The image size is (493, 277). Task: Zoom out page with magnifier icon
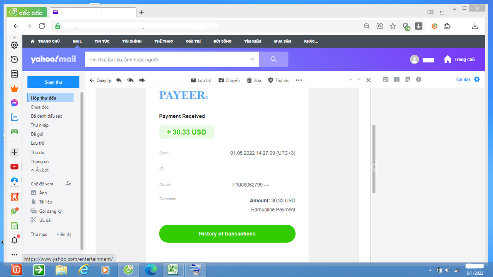367,26
